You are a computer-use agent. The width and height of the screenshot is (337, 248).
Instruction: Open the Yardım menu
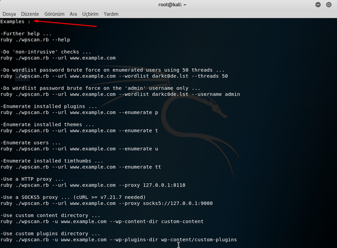(x=111, y=14)
